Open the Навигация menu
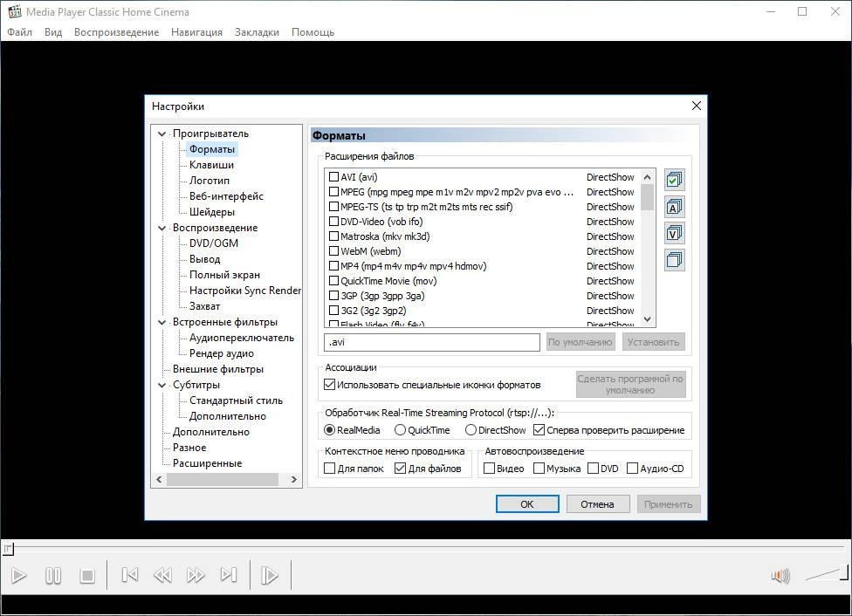Screen dimensions: 852x616 point(196,32)
